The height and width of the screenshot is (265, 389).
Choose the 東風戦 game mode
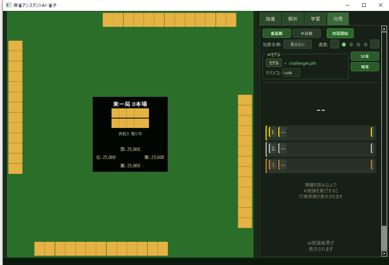[276, 33]
